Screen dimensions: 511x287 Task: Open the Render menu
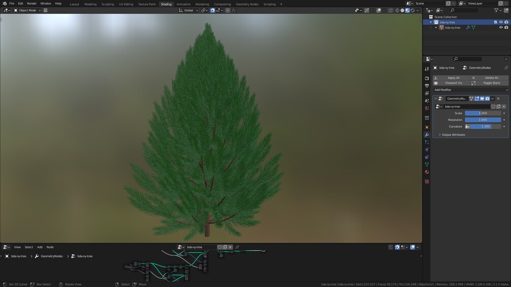32,4
